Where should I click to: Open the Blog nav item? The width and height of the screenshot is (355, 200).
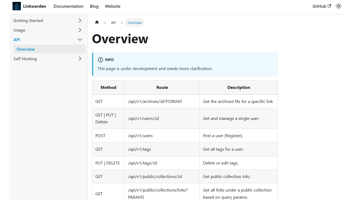94,6
